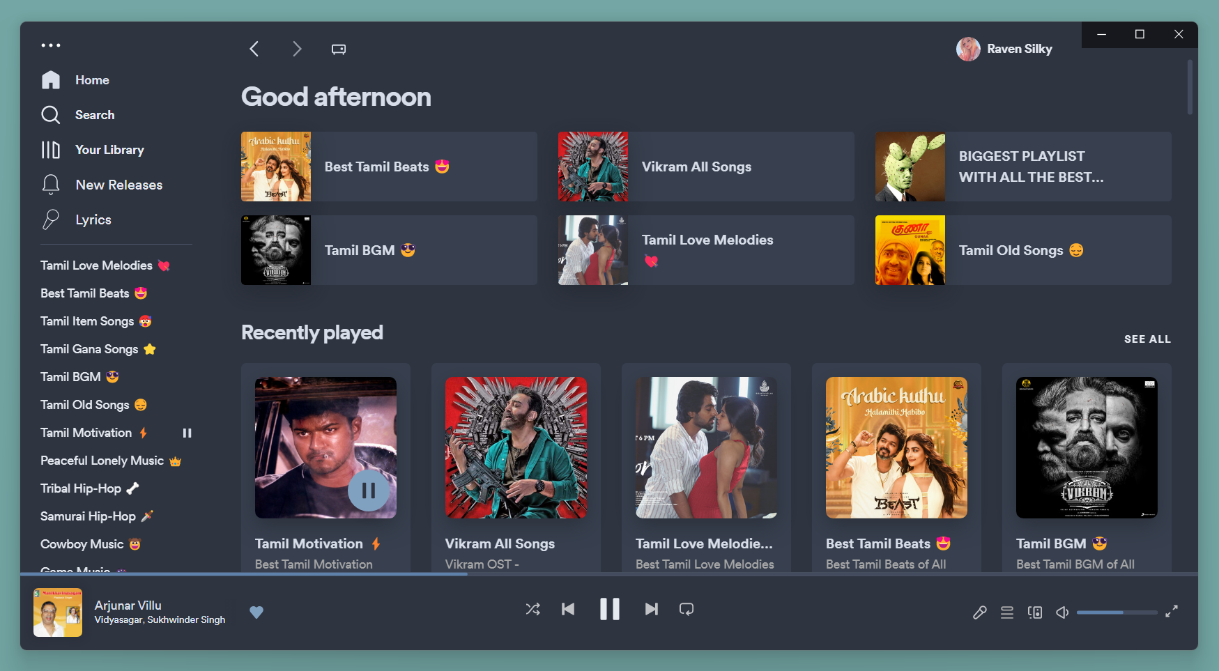1219x671 pixels.
Task: Click the icon beside the navigation arrows
Action: click(x=339, y=49)
